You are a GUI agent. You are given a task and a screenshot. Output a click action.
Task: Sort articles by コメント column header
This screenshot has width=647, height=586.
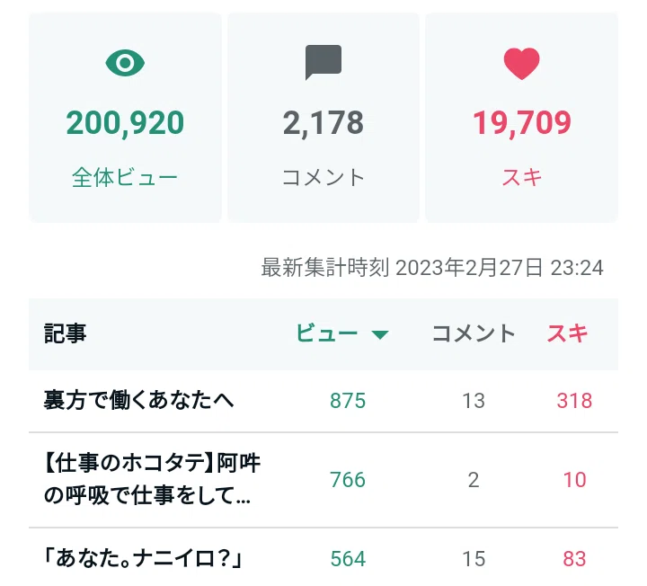[x=474, y=333]
